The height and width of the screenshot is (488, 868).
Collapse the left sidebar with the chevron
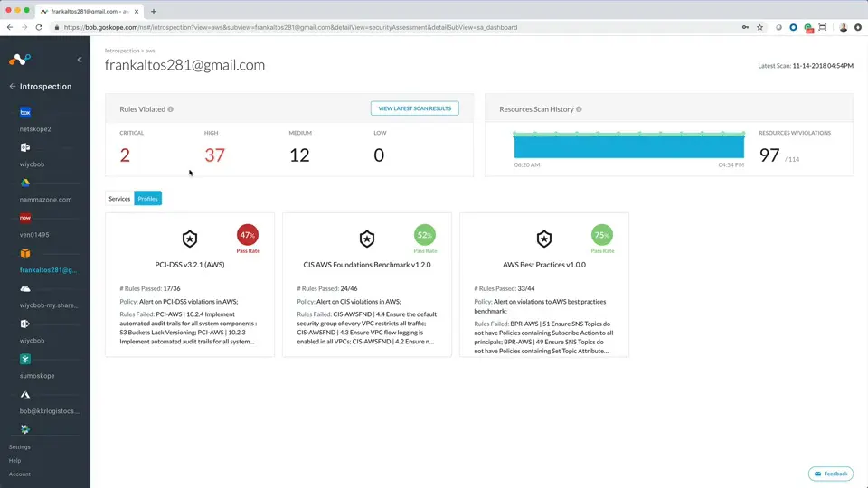80,60
